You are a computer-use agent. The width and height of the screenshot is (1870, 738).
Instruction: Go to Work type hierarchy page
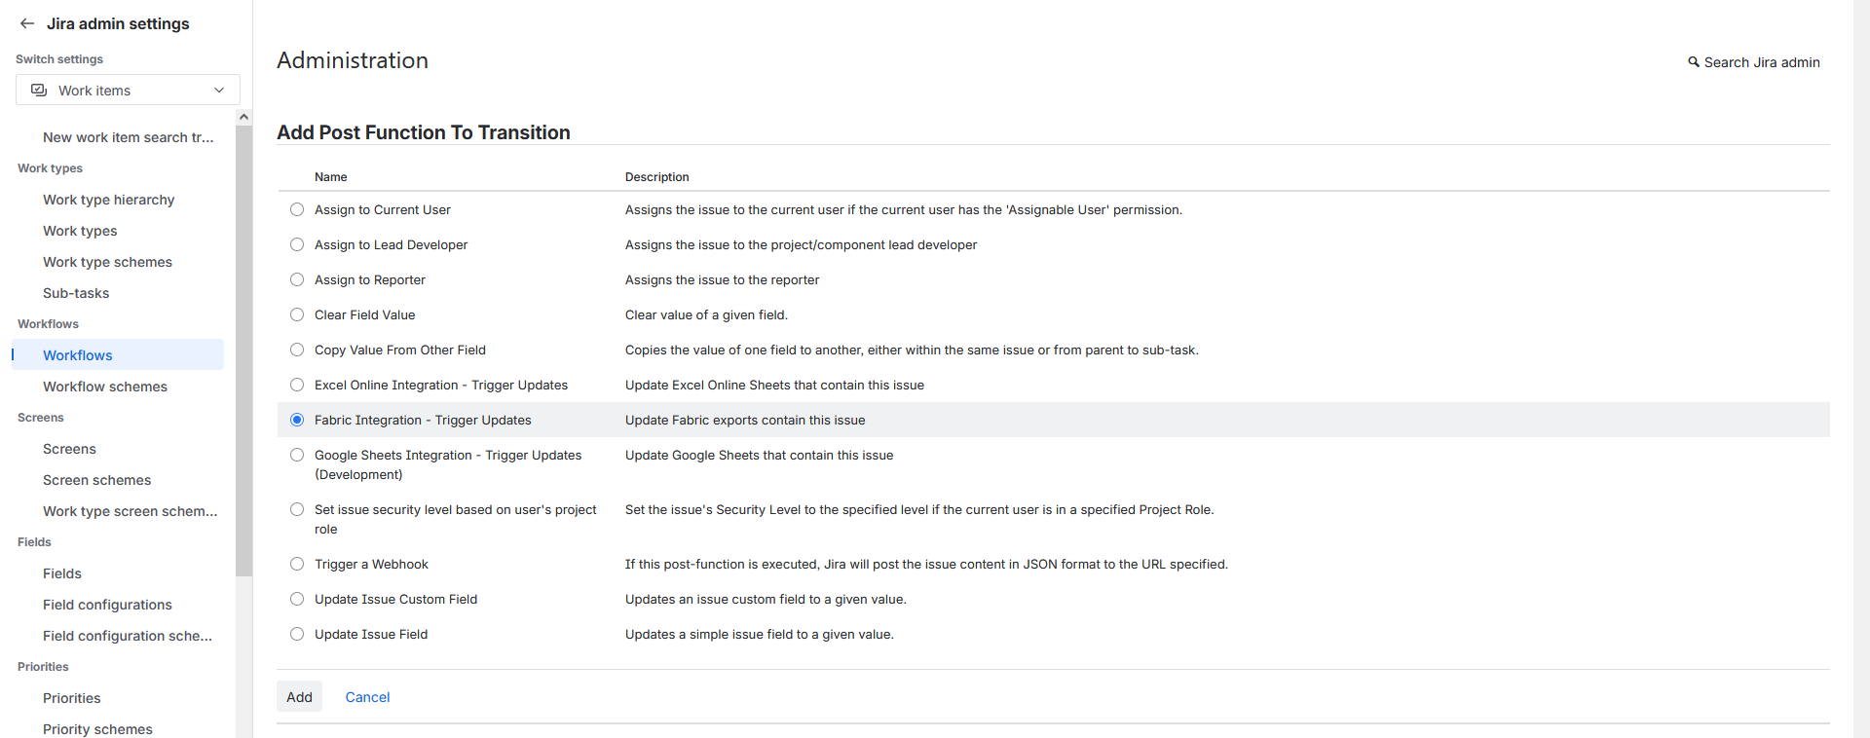109,200
